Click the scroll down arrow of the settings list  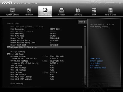point(85,84)
